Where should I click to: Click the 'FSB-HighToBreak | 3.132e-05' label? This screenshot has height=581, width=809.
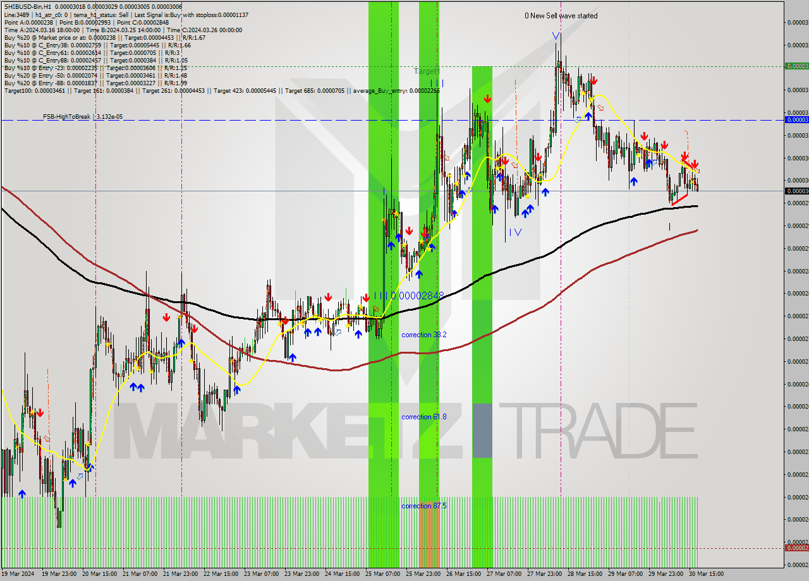click(83, 117)
